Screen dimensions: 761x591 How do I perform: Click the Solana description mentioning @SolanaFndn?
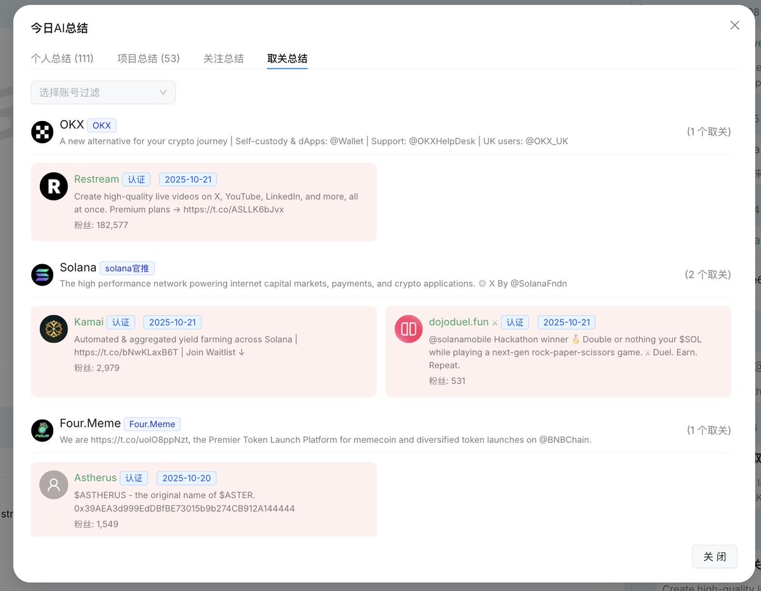point(313,284)
